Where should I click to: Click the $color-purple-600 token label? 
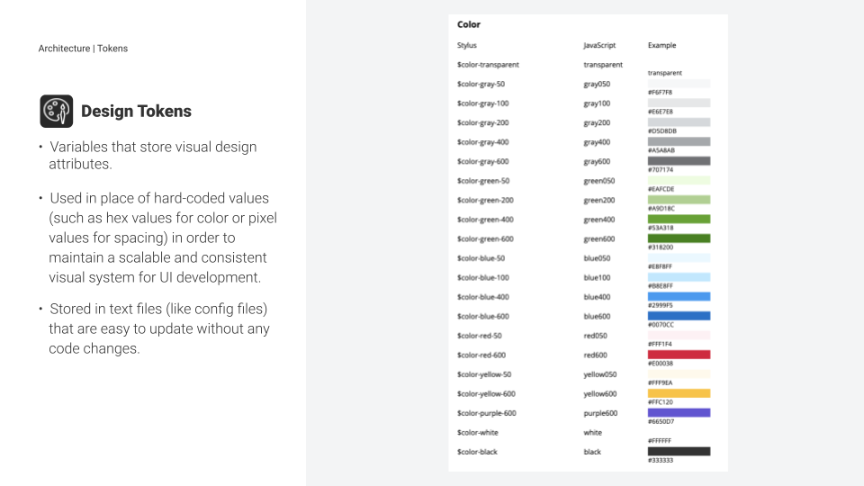pyautogui.click(x=487, y=413)
